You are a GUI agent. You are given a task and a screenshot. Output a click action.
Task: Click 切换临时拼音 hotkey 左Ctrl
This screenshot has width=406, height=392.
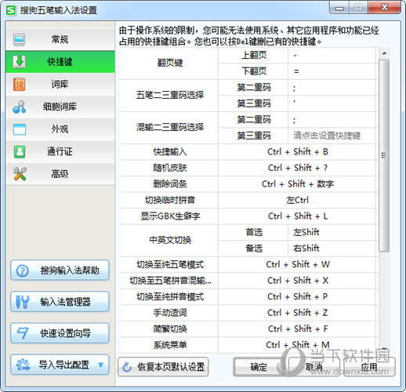(x=298, y=200)
